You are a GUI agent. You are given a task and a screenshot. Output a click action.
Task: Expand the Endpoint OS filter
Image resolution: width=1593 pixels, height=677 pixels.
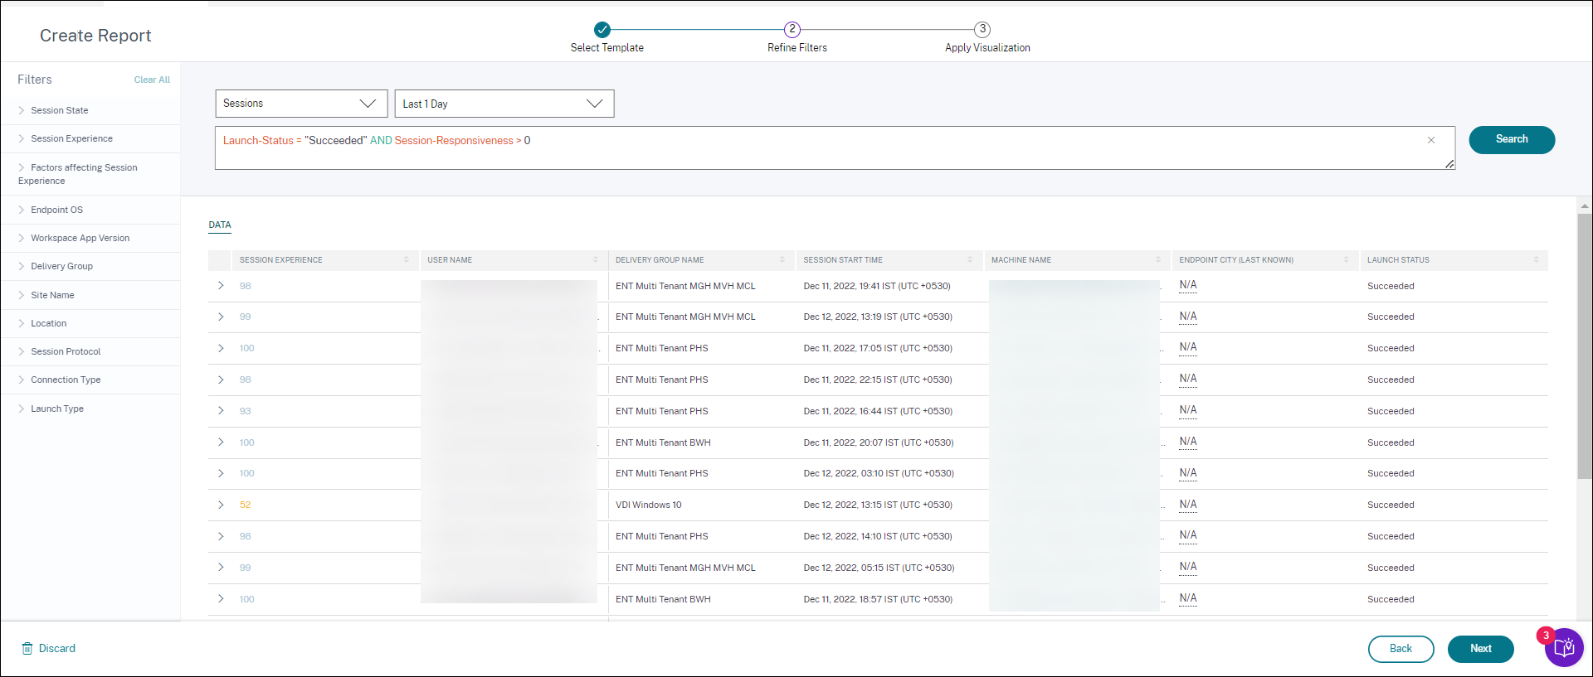(56, 210)
